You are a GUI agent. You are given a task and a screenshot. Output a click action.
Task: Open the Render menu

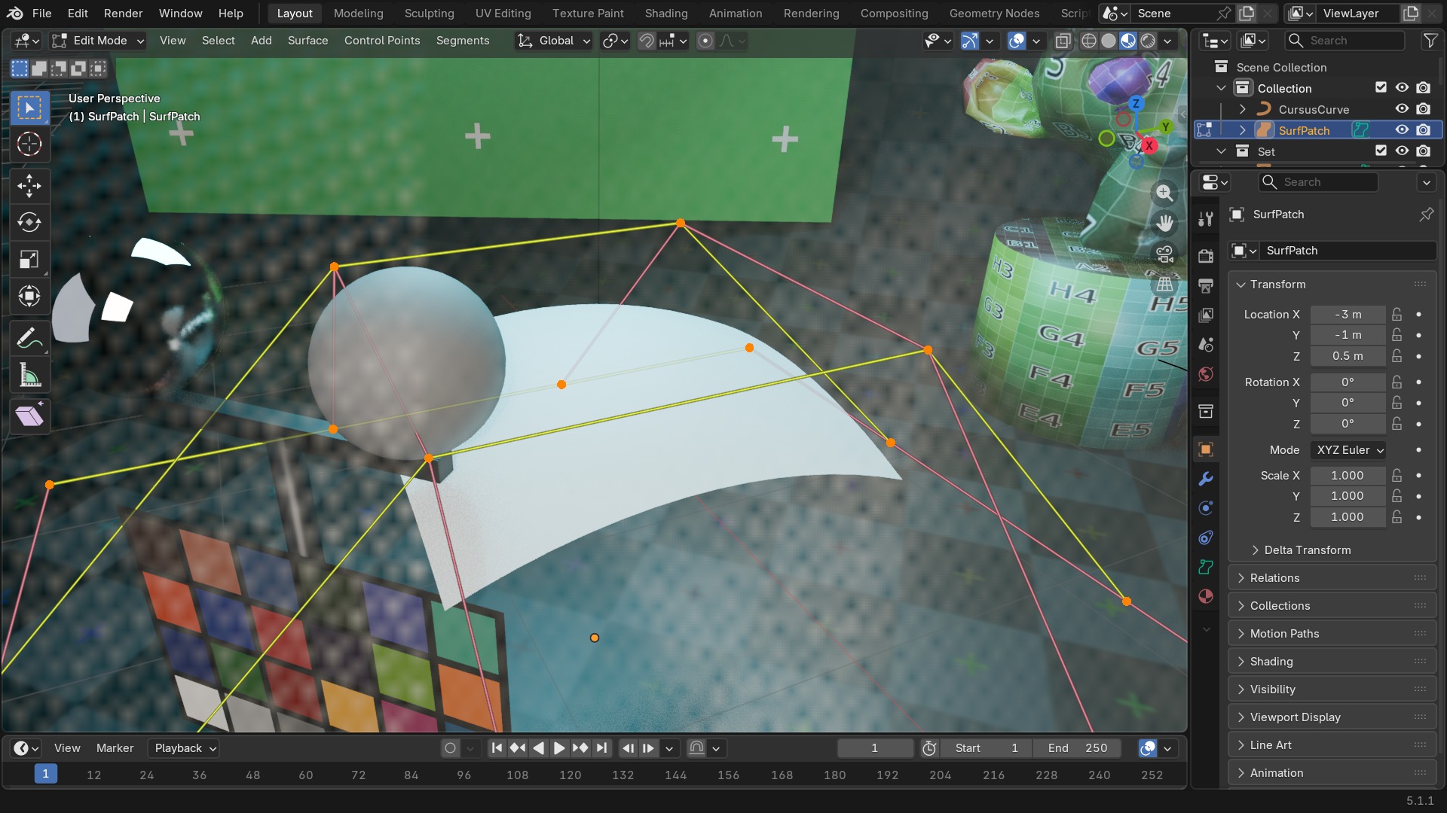(123, 14)
